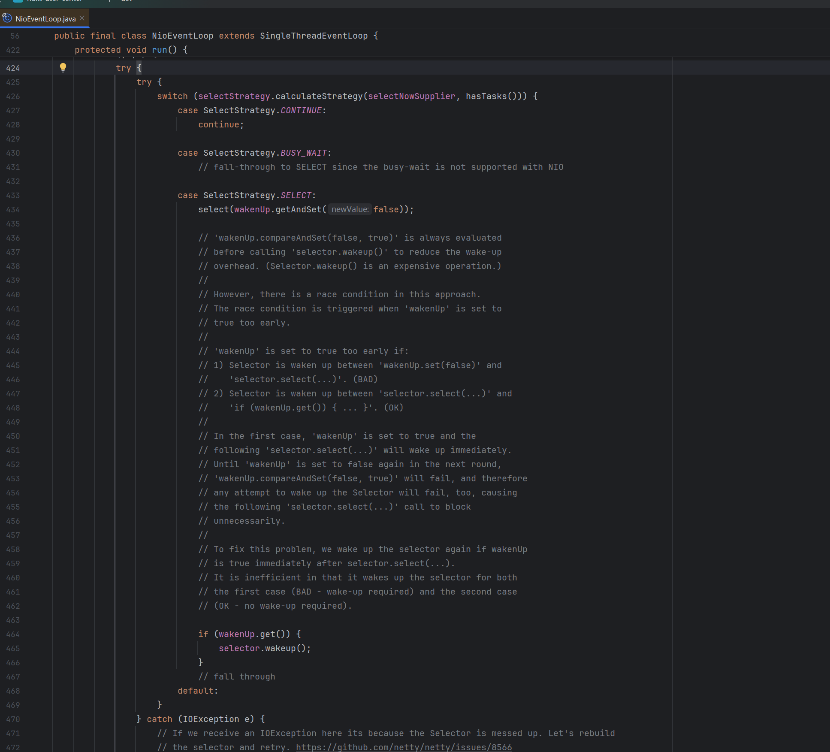
Task: Select the NioEventLoop.java editor tab
Action: (x=45, y=18)
